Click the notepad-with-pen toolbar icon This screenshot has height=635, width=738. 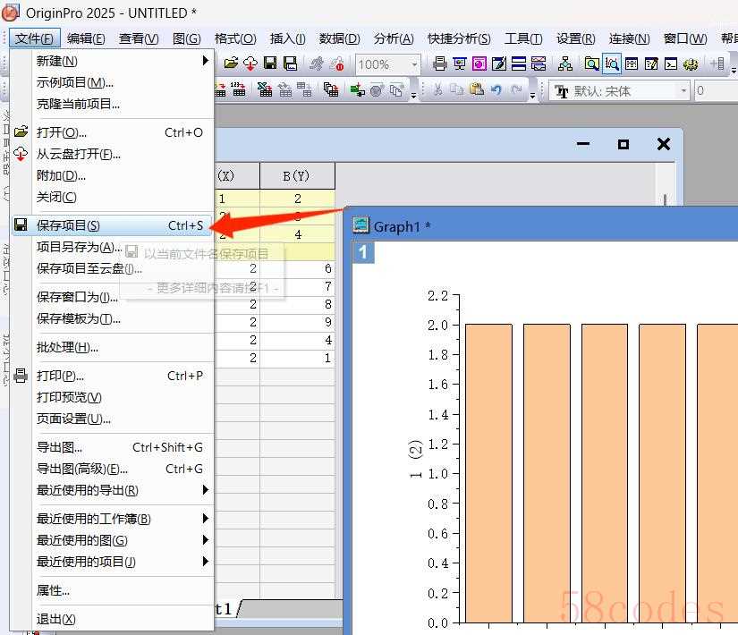[x=499, y=63]
